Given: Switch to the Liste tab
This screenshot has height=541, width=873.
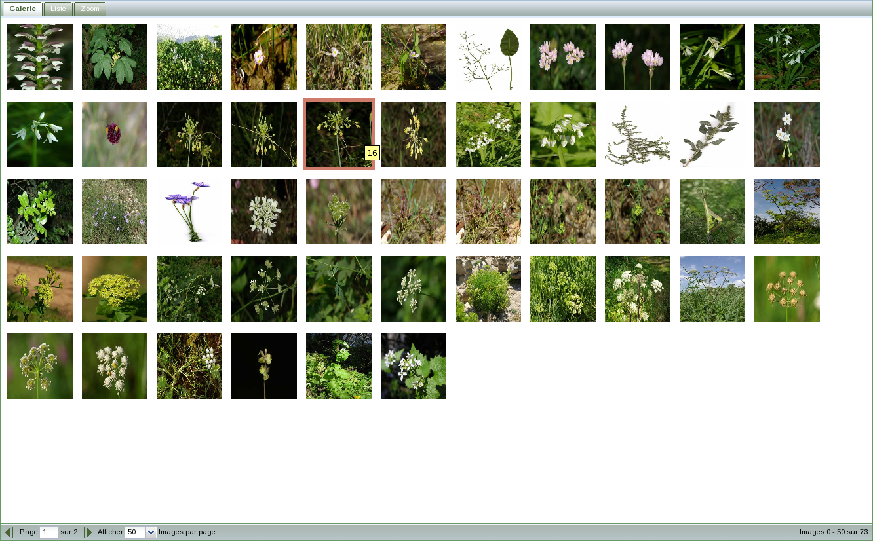Looking at the screenshot, I should (58, 9).
